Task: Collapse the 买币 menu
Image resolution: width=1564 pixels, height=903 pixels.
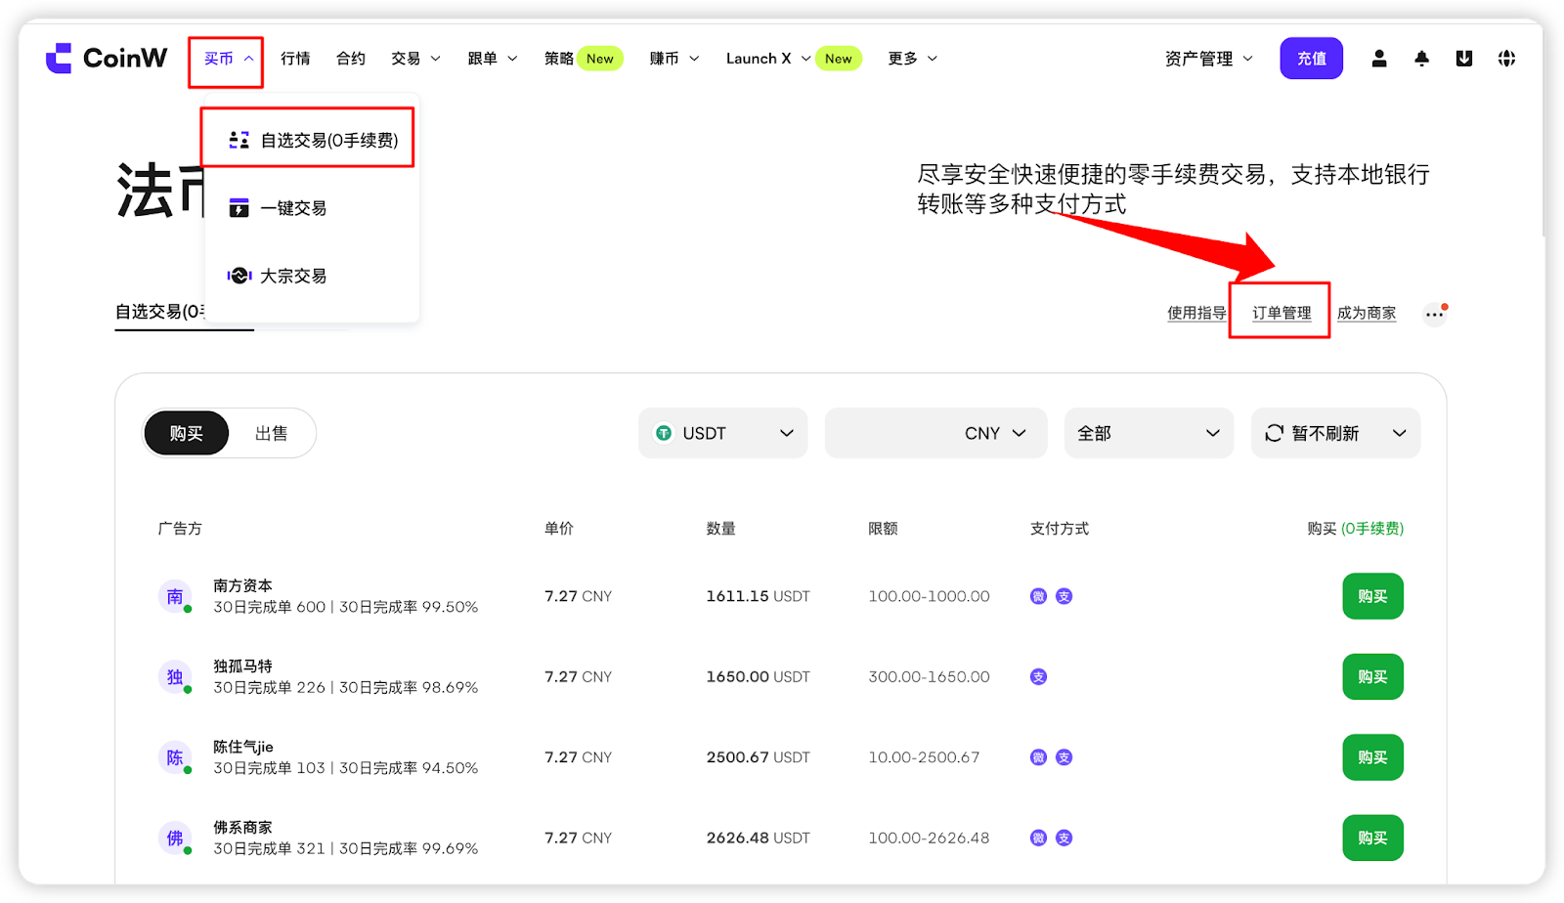Action: point(228,59)
